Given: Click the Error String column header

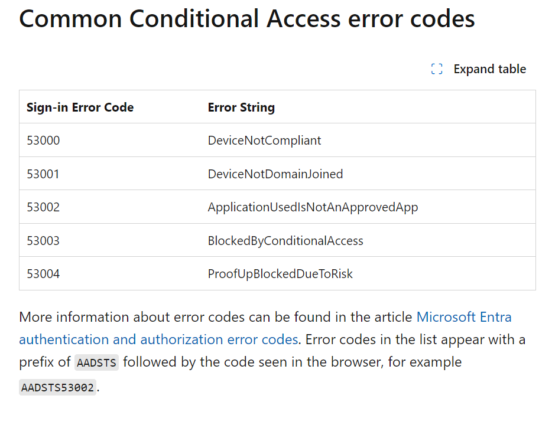Looking at the screenshot, I should point(241,107).
